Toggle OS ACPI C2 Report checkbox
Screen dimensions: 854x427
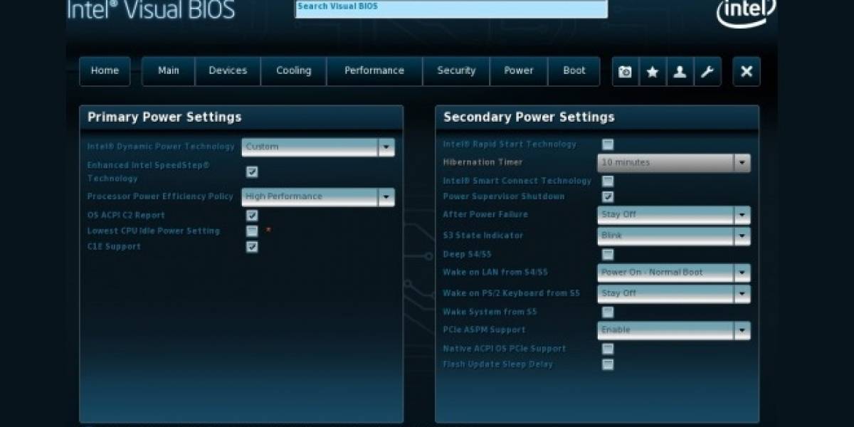252,216
